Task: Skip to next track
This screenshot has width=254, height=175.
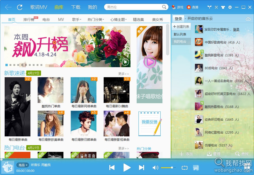Action: (141, 168)
